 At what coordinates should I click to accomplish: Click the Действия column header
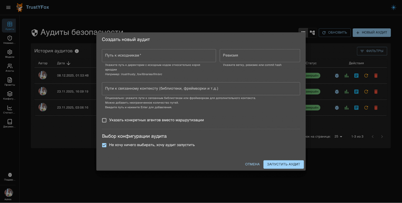(356, 63)
